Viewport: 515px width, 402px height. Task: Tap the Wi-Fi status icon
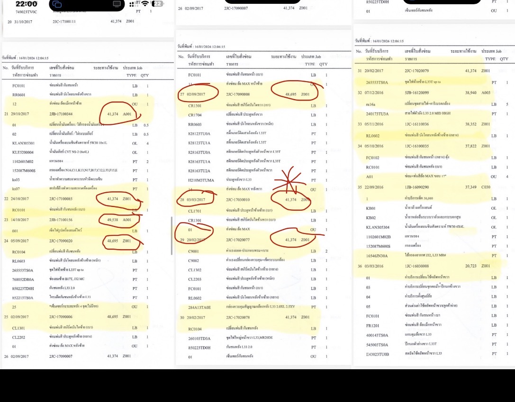[x=145, y=4]
